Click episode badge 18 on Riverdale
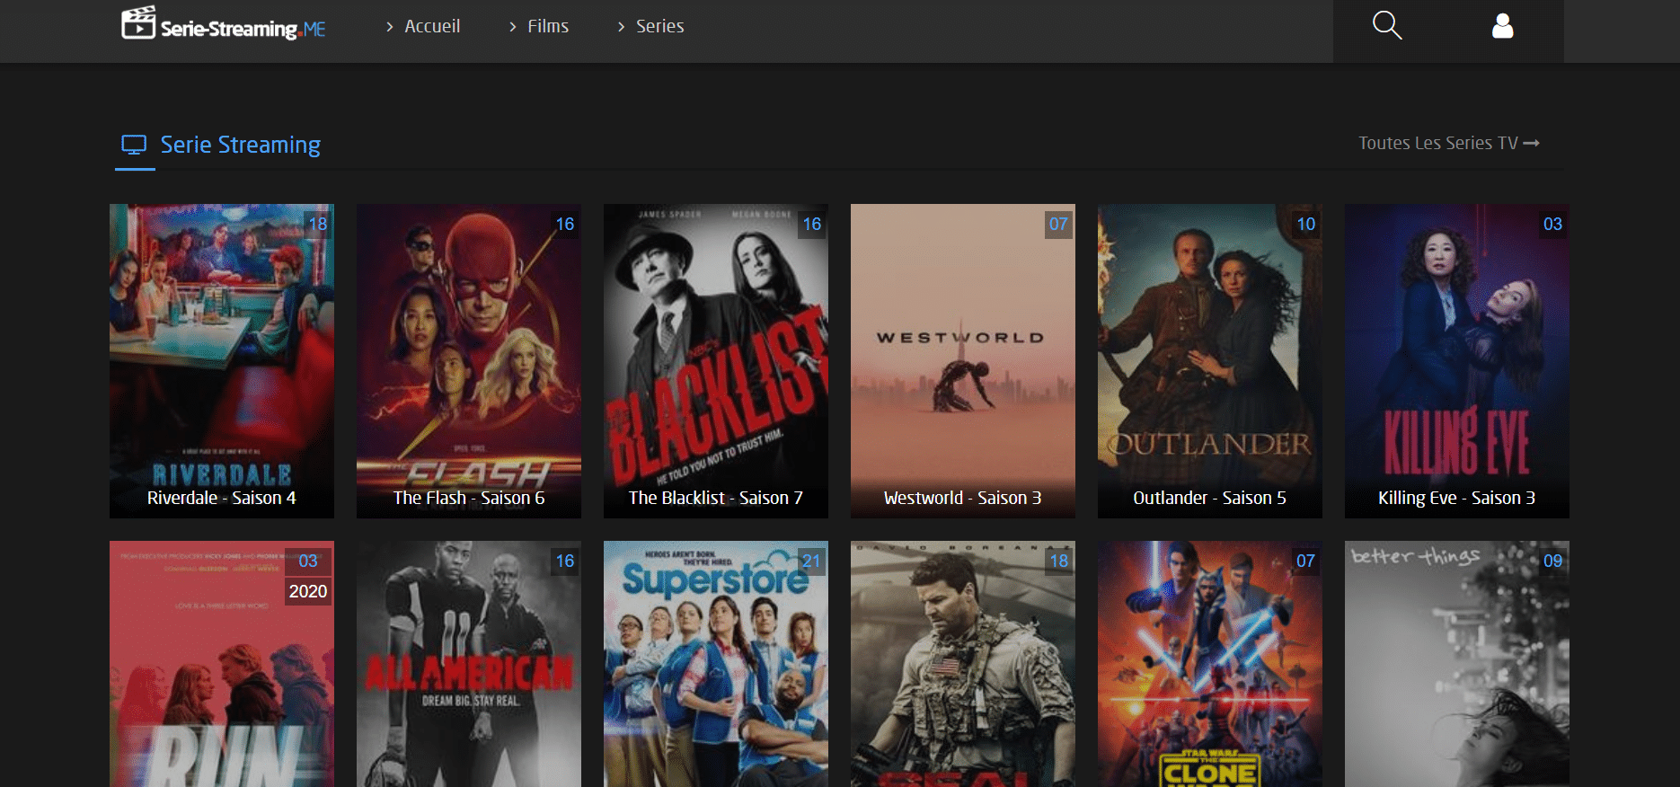 (318, 224)
